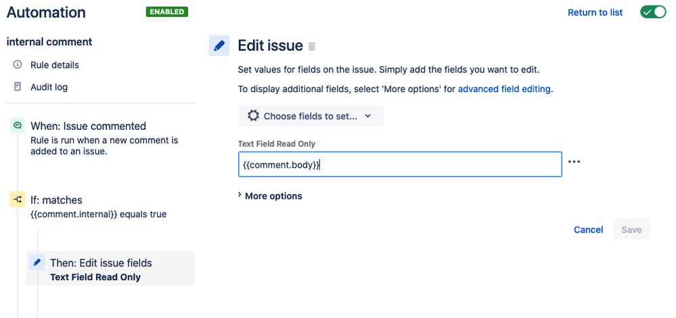Click into the Text Field Read Only input
676x318 pixels.
tap(400, 164)
